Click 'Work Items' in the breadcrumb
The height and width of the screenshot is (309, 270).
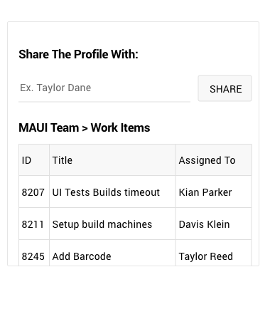(x=121, y=127)
